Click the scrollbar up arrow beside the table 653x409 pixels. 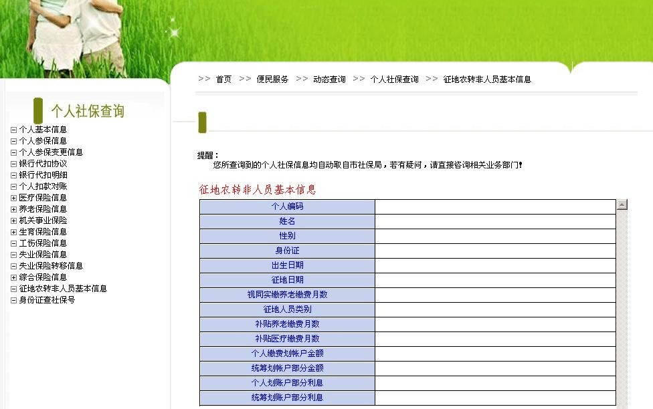coord(623,204)
